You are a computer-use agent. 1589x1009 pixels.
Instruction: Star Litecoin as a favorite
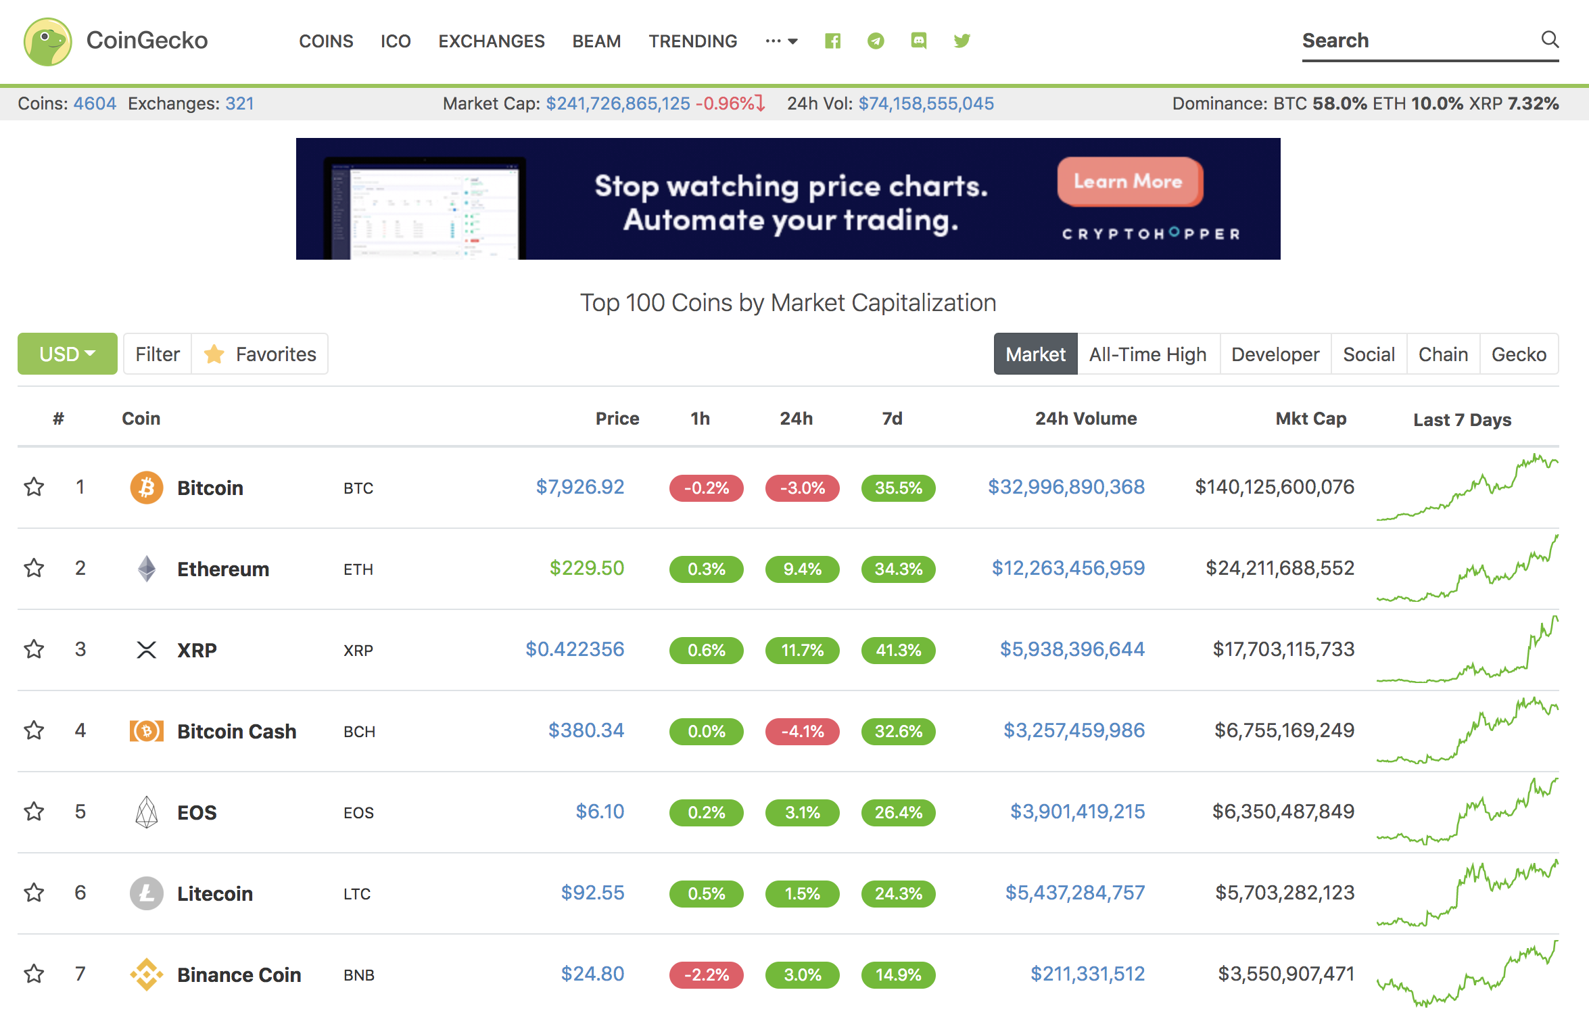click(x=34, y=893)
